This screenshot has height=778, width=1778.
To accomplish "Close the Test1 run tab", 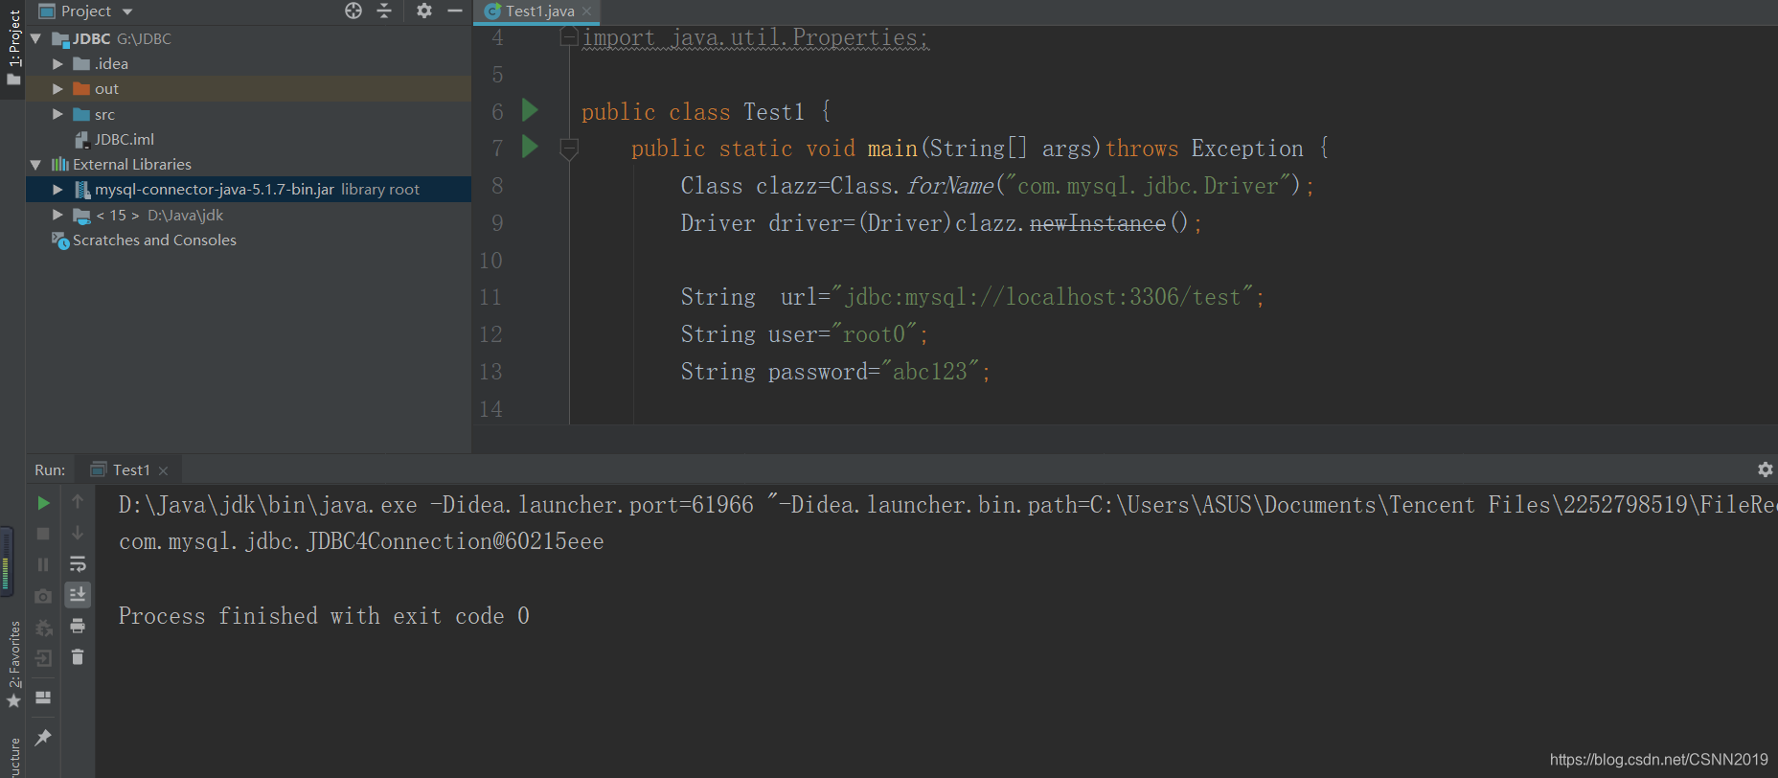I will point(164,470).
